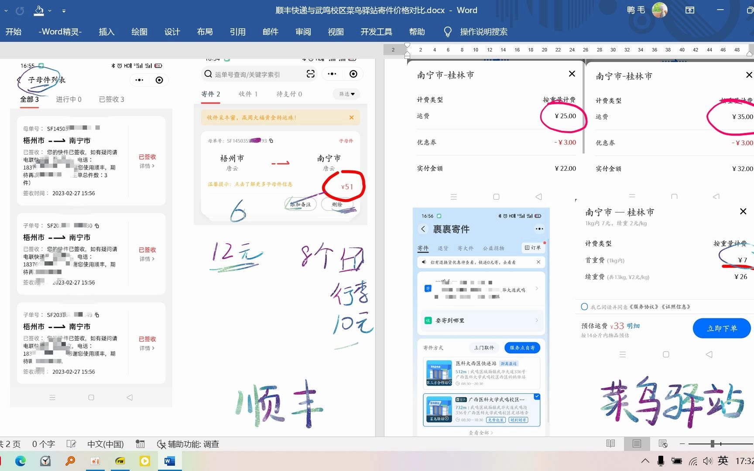Select the 医科大西区快递站 station card
The width and height of the screenshot is (754, 471).
[x=482, y=373]
